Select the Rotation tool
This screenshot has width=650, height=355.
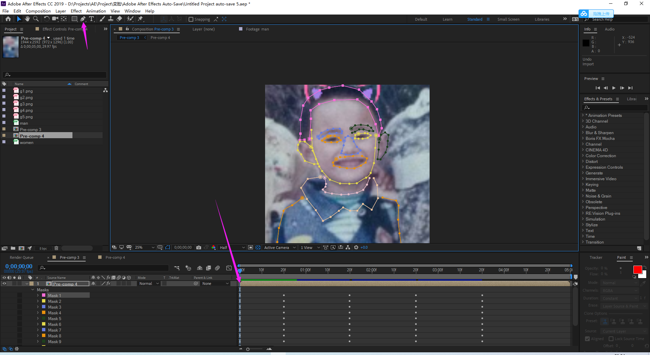click(47, 19)
